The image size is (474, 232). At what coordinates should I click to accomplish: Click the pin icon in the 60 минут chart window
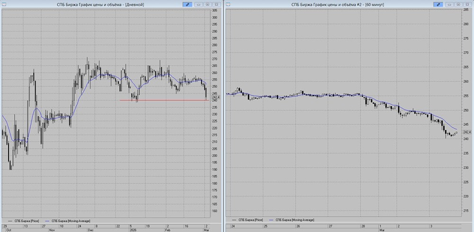438,5
